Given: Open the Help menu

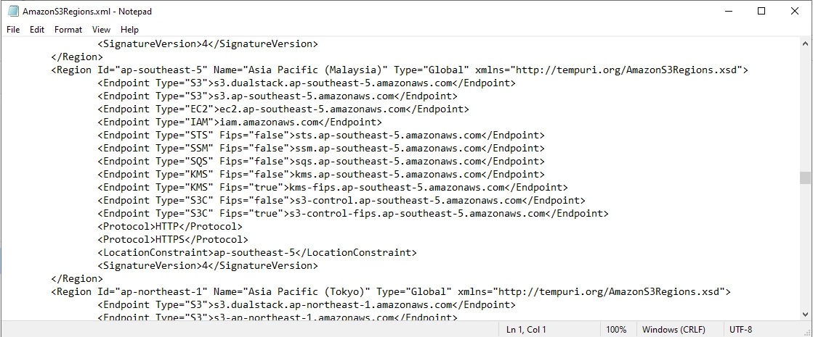Looking at the screenshot, I should point(129,30).
